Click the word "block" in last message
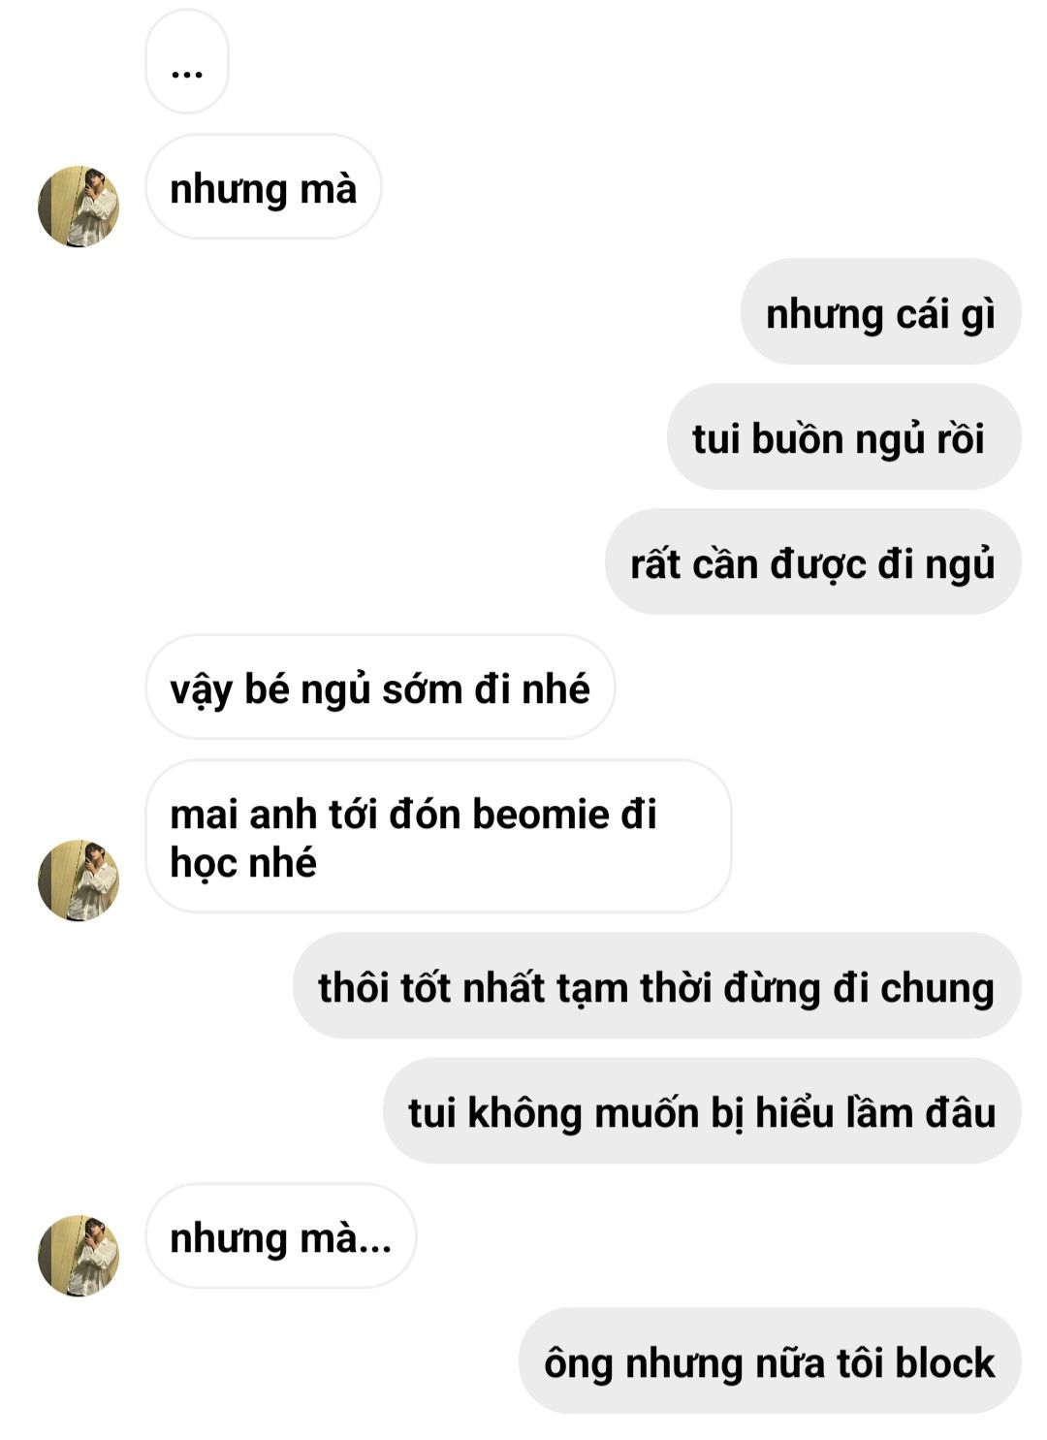 coord(944,1362)
